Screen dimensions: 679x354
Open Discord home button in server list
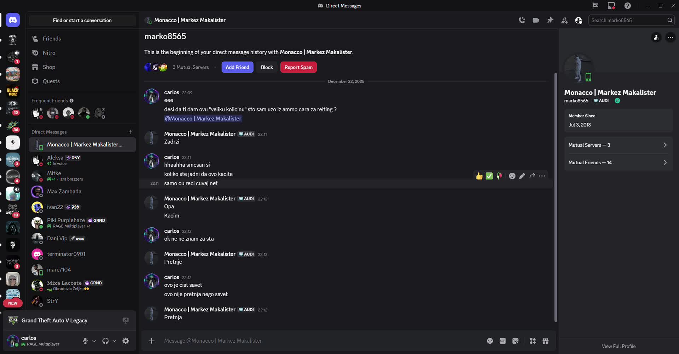click(13, 20)
